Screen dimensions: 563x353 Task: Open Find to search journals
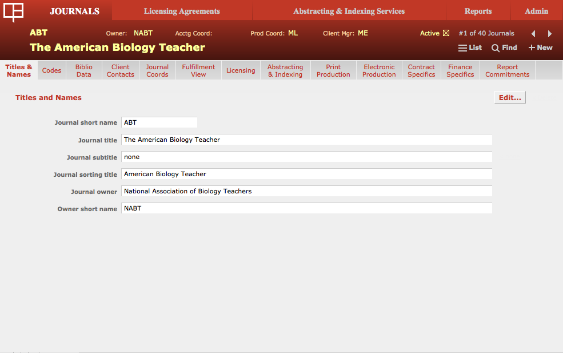(504, 48)
